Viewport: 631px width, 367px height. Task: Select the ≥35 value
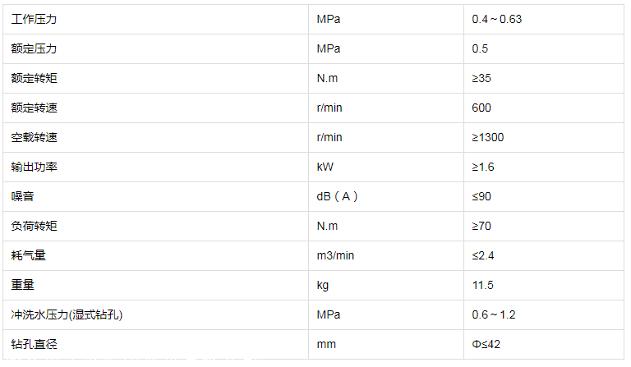pyautogui.click(x=481, y=78)
